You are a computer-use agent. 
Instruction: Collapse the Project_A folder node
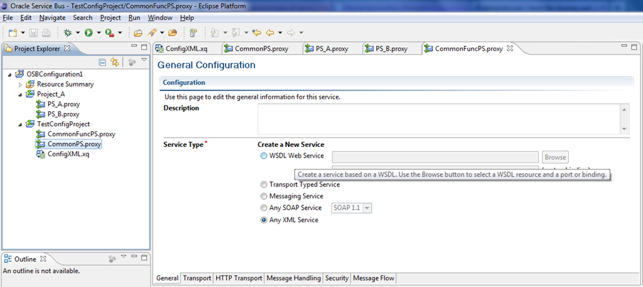point(20,94)
